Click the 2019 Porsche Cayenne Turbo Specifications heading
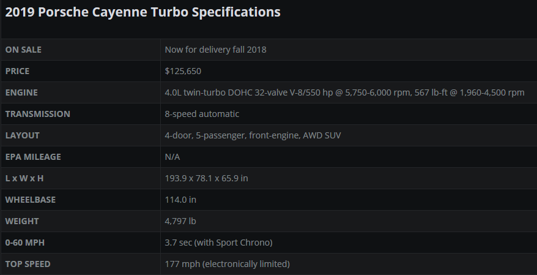537x275 pixels. pyautogui.click(x=143, y=12)
